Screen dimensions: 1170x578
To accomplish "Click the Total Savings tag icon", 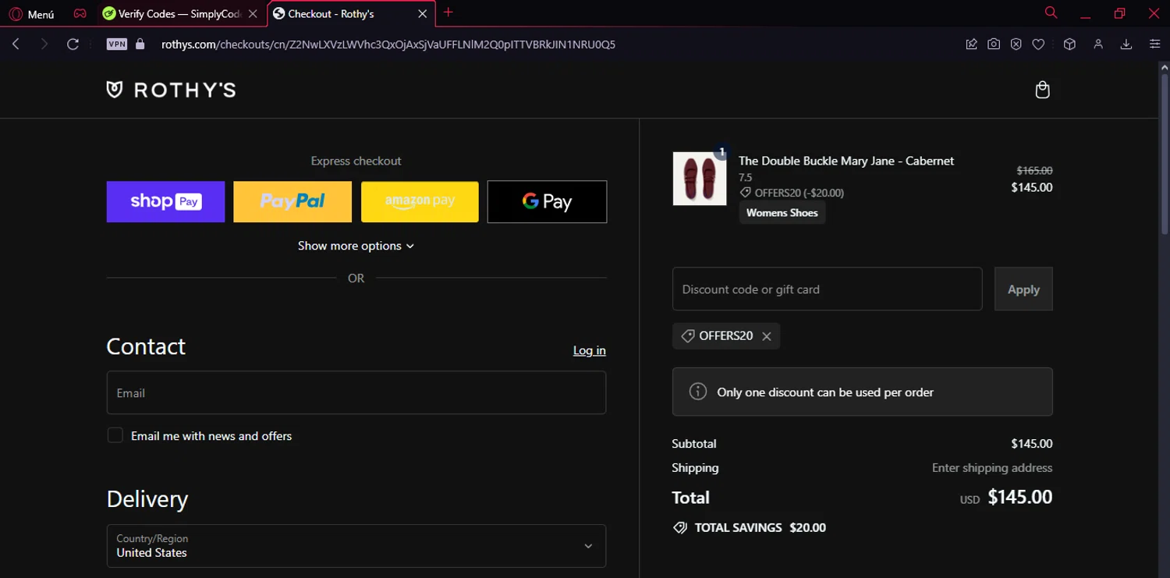I will [680, 528].
